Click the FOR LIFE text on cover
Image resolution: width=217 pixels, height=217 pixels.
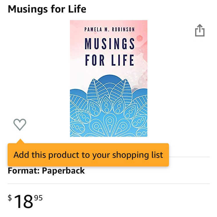click(x=110, y=60)
